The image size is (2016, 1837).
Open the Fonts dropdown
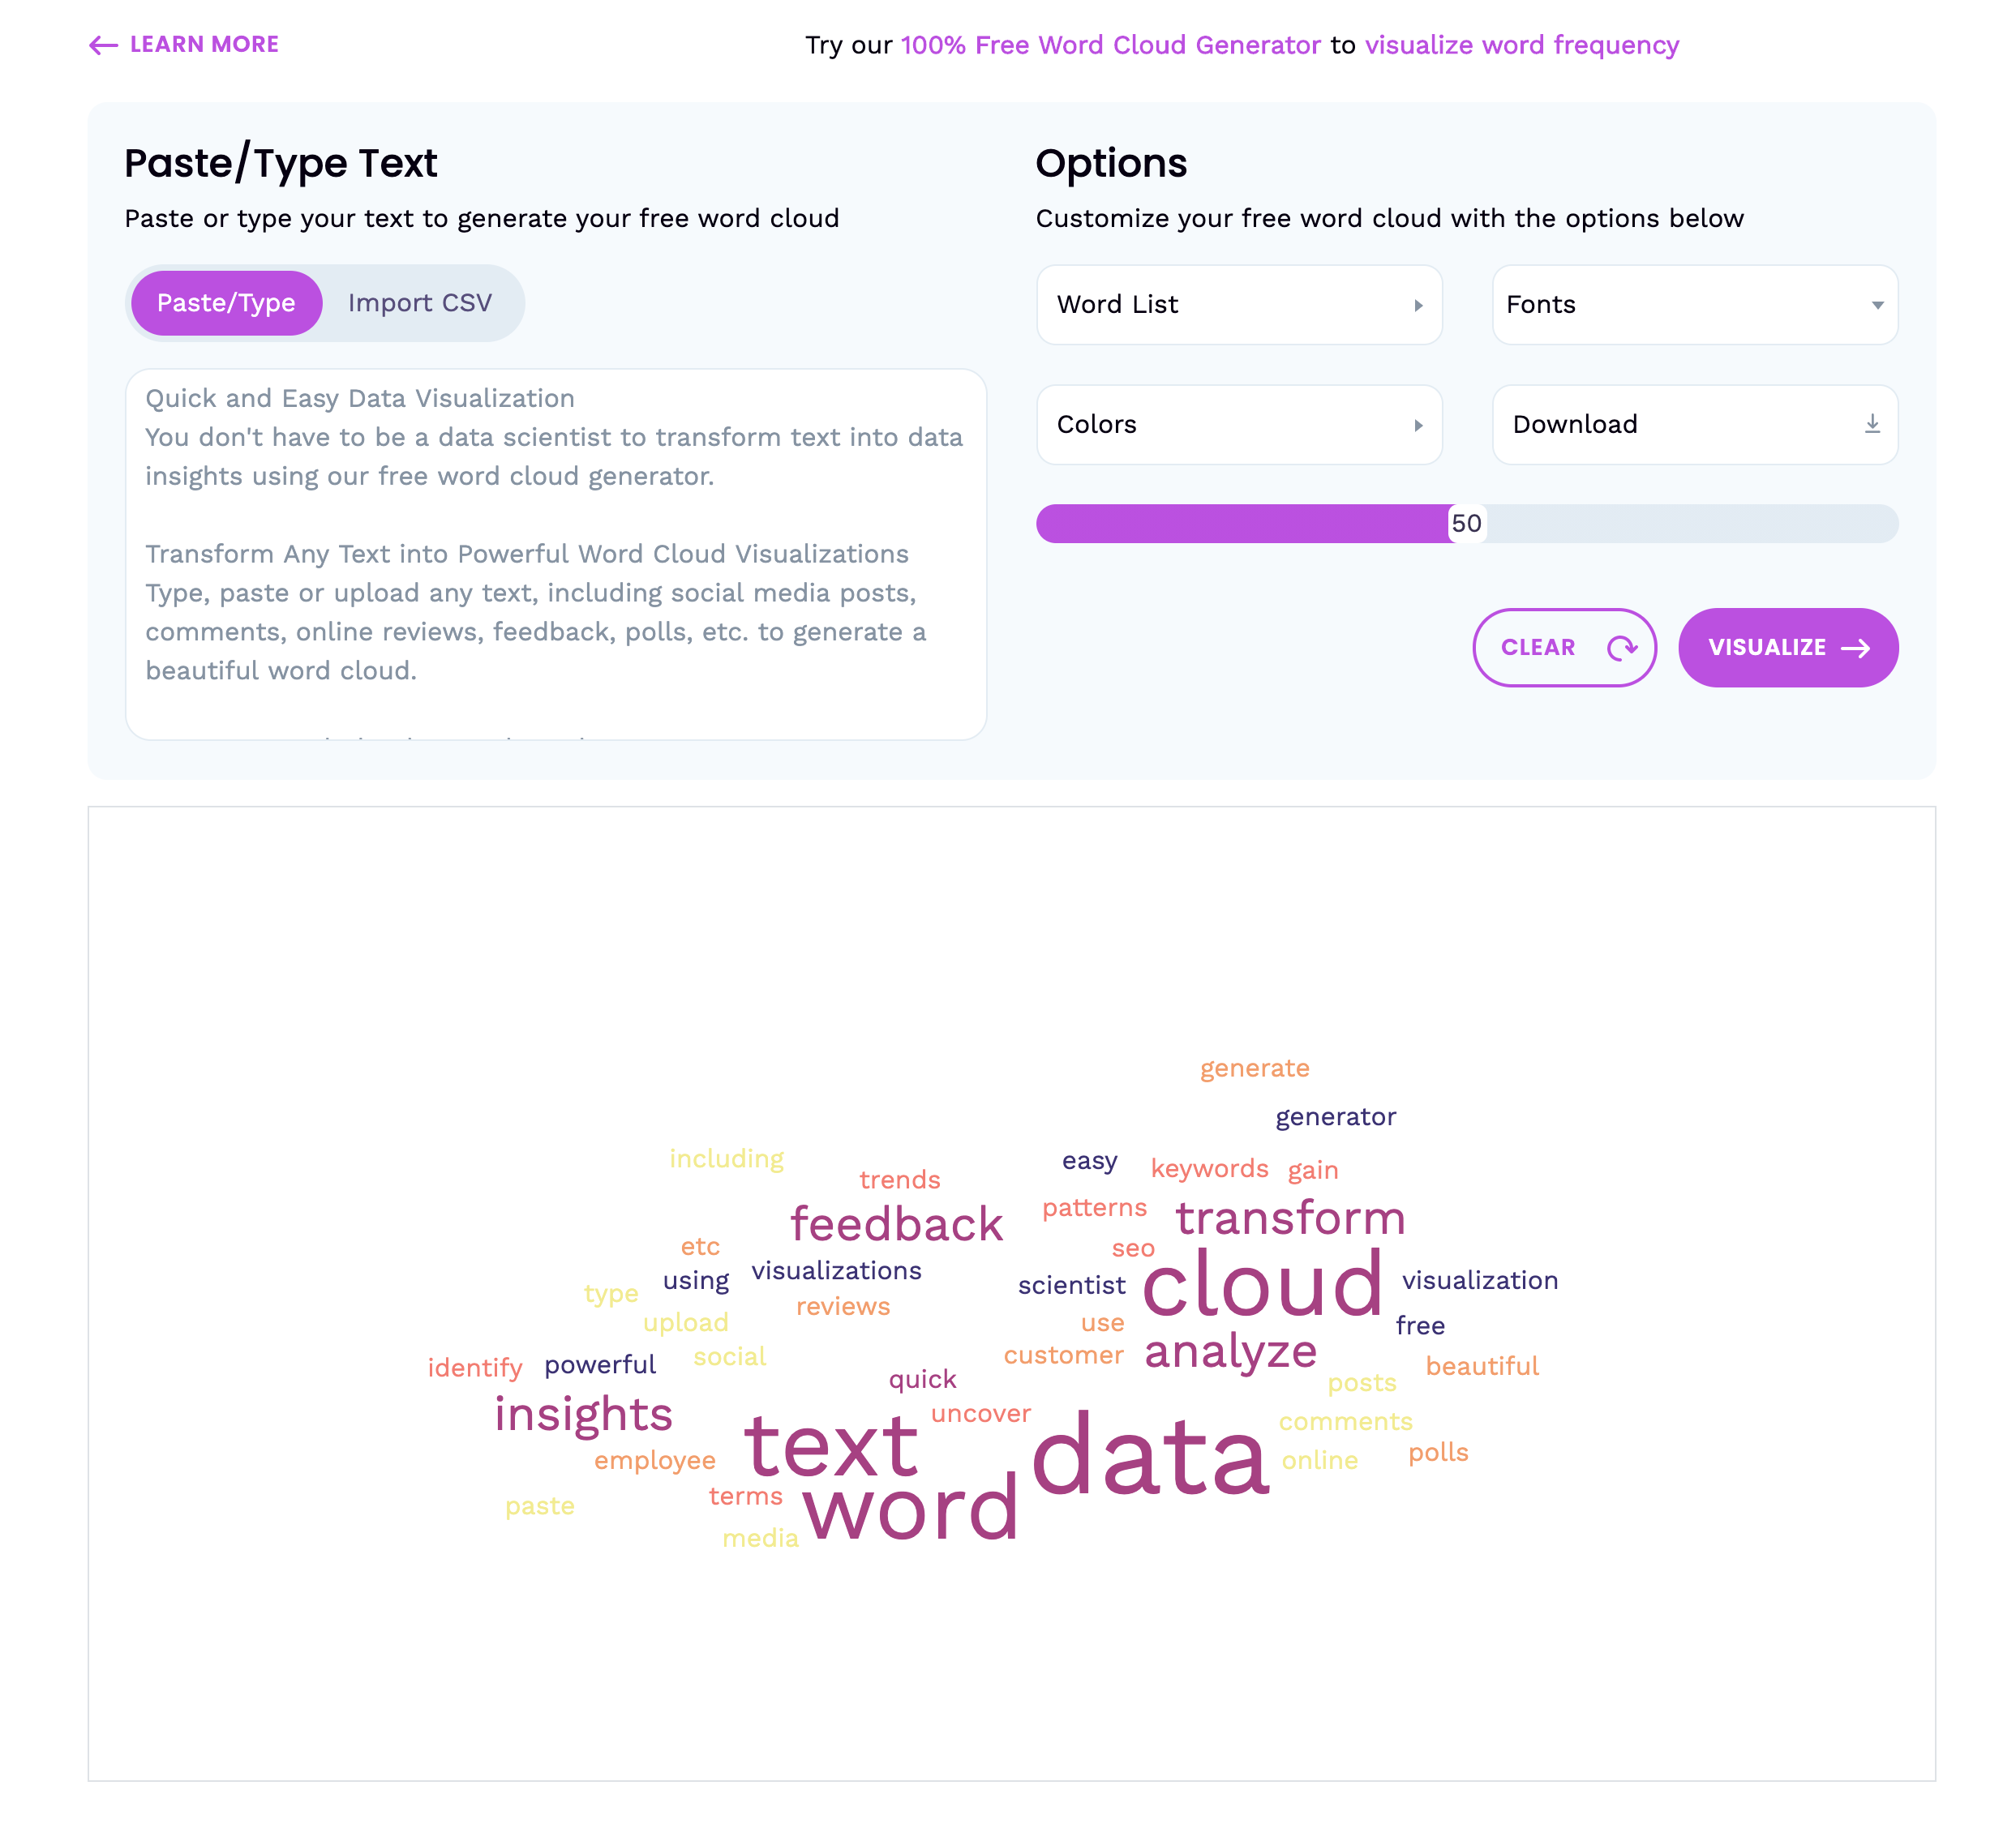point(1694,306)
